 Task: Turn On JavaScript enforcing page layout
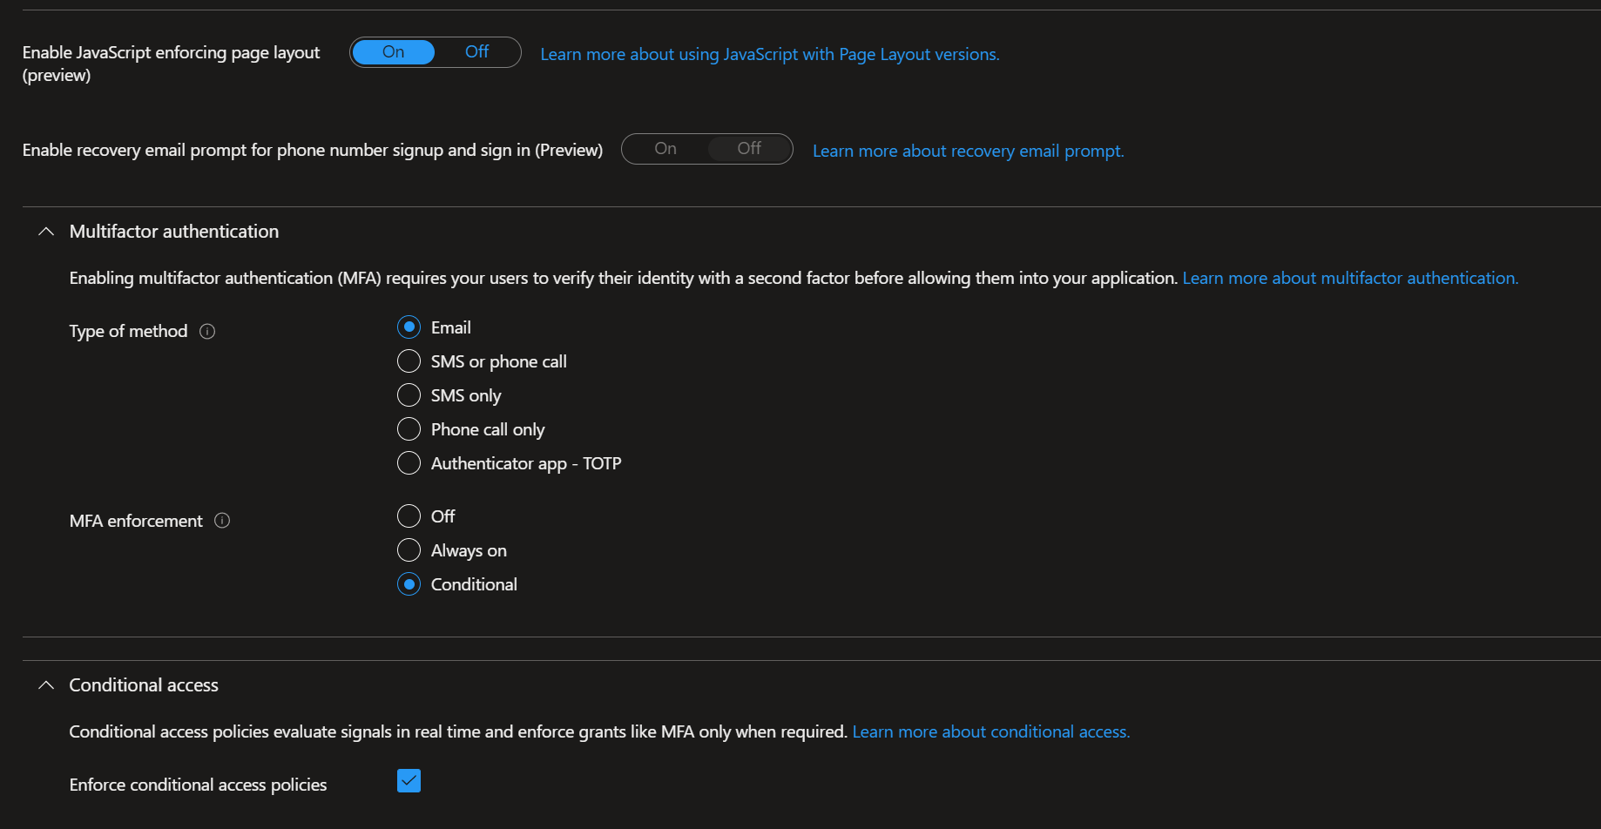click(x=394, y=52)
